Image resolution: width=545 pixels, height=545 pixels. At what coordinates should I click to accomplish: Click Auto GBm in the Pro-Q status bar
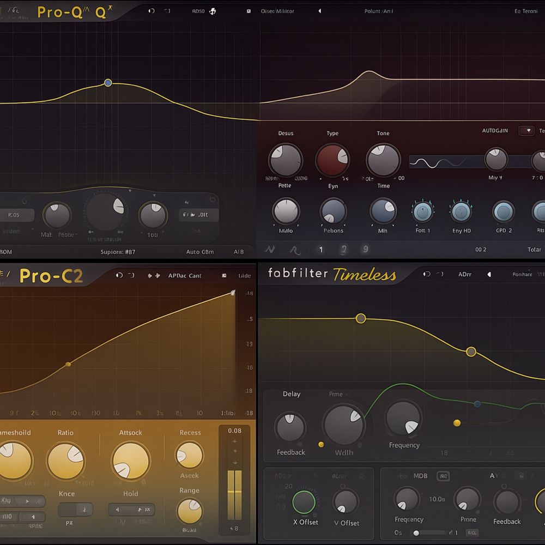(x=200, y=252)
